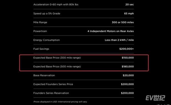This screenshot has height=105, width=171.
Task: Select Expected Base Price (300 mile range)
Action: pos(57,58)
